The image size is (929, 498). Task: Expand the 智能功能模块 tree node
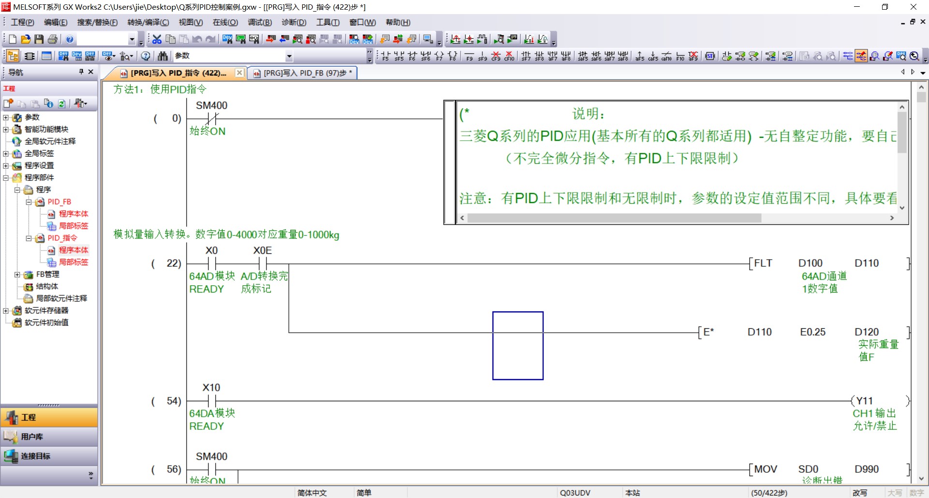pyautogui.click(x=6, y=129)
